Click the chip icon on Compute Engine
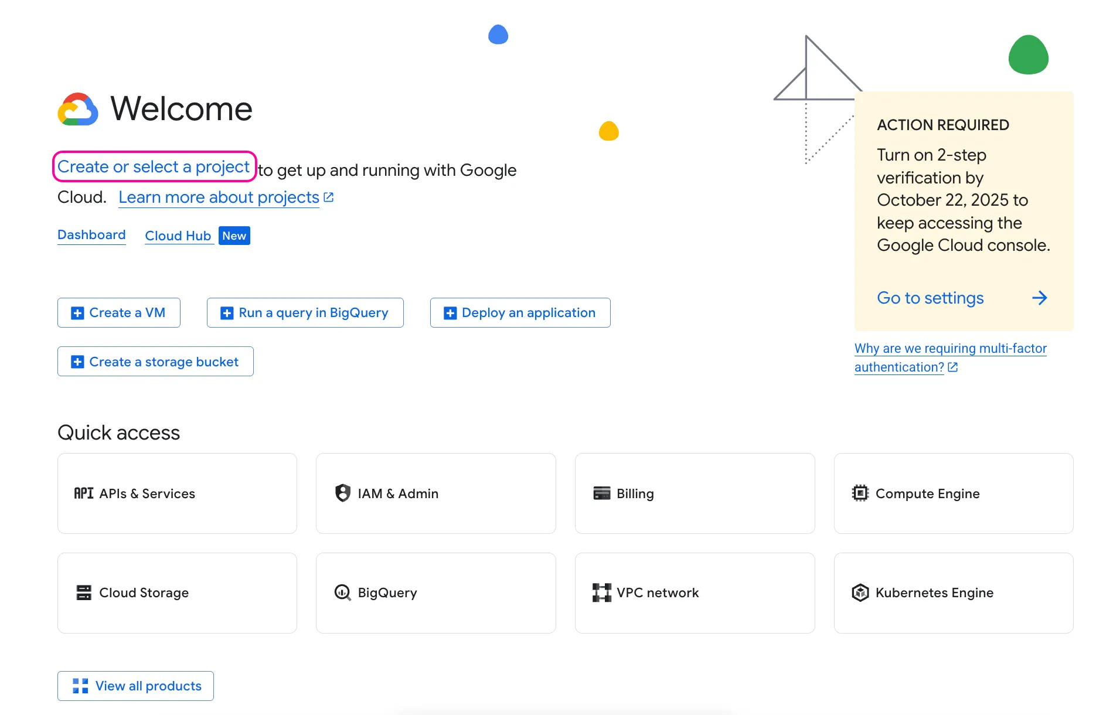 pos(860,493)
